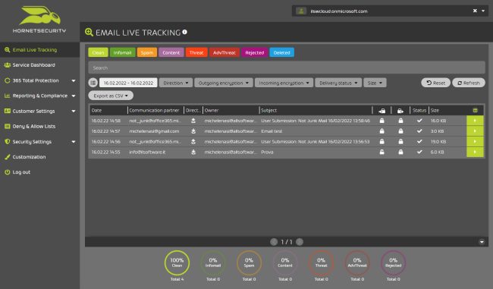Expand the 365 Total Protection menu arrow
This screenshot has width=493, height=289.
(74, 80)
